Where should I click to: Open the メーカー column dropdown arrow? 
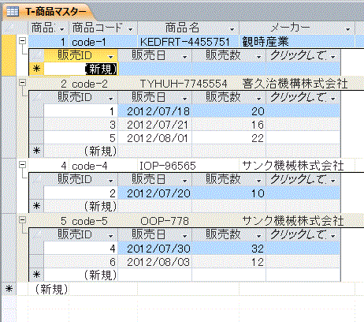(347, 29)
